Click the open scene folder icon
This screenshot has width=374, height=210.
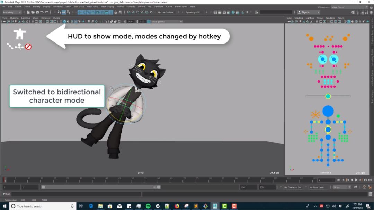click(33, 12)
